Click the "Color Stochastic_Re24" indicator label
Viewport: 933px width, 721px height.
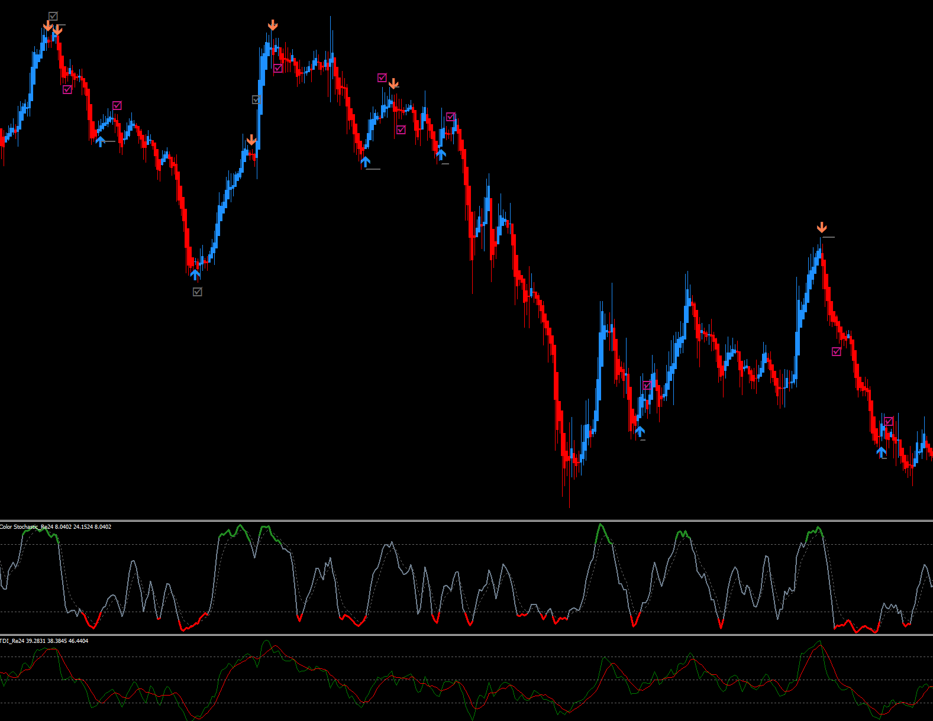[26, 527]
